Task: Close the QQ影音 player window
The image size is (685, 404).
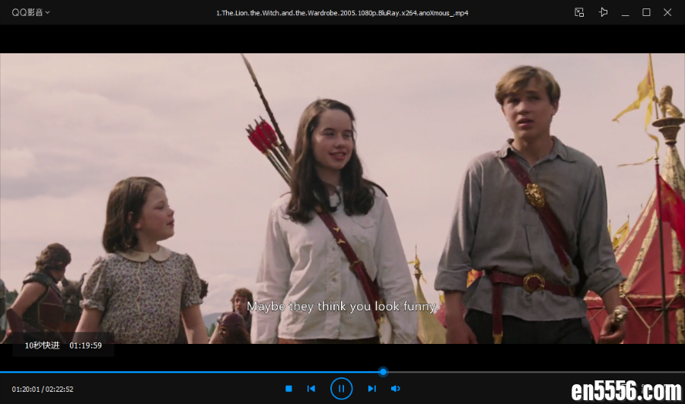Action: coord(667,12)
